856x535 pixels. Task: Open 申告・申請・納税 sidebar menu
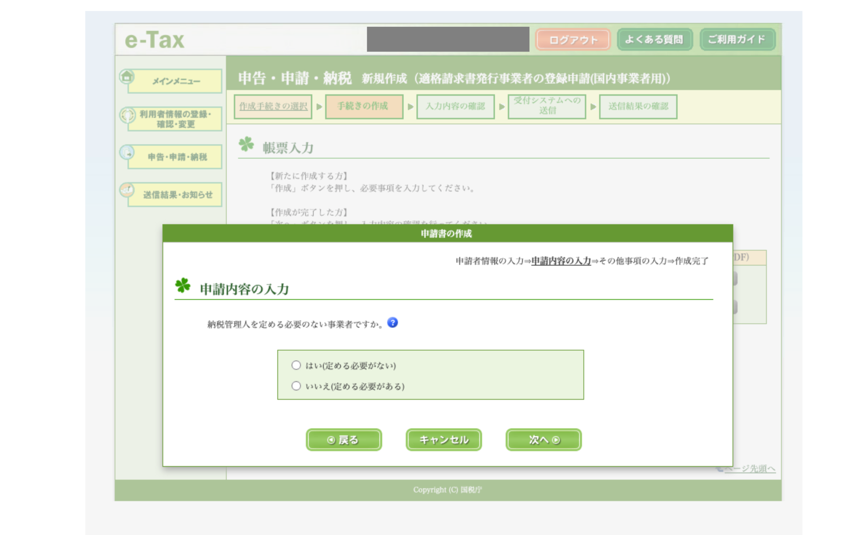click(x=175, y=157)
